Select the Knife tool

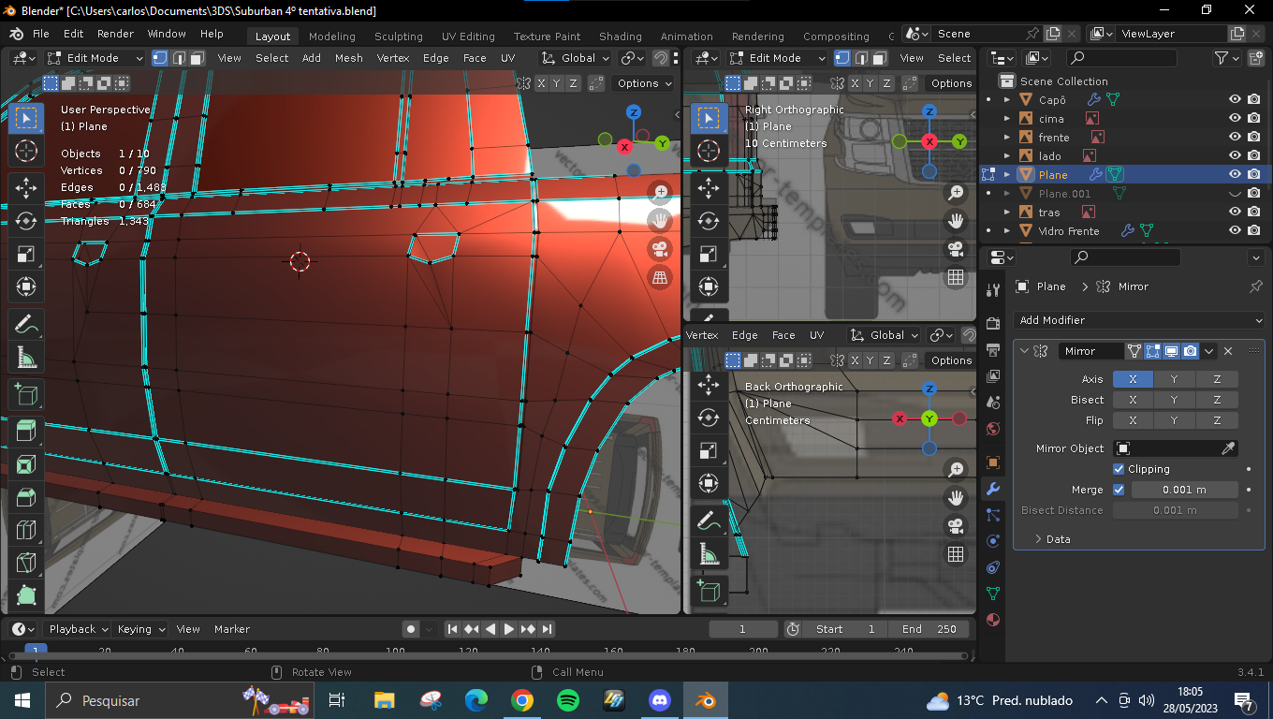tap(26, 563)
